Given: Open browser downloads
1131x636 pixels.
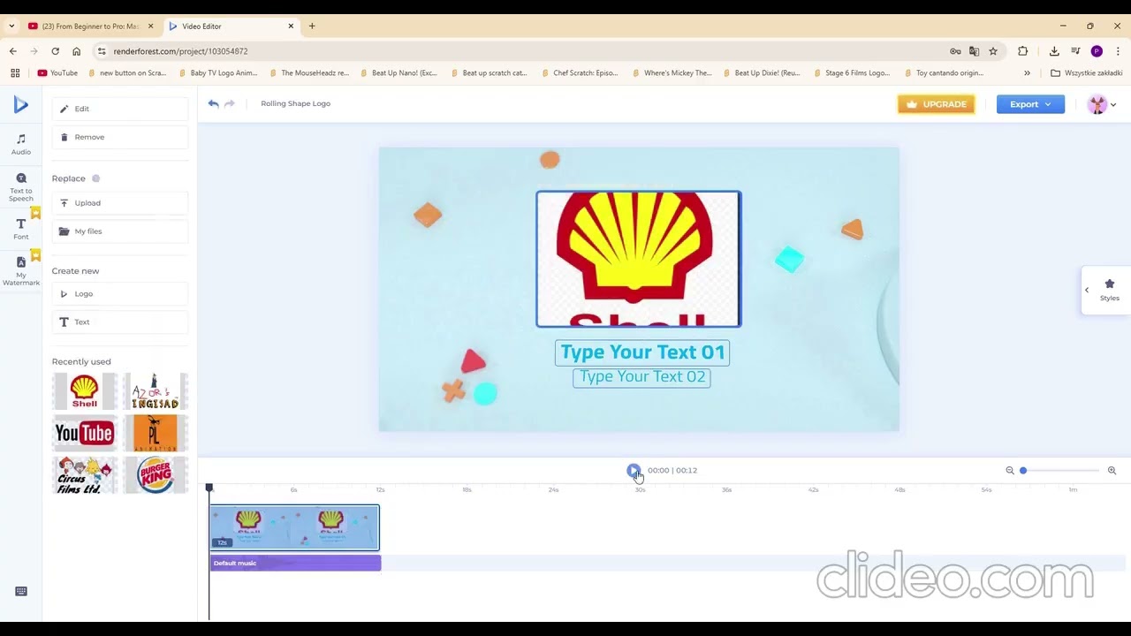Looking at the screenshot, I should pyautogui.click(x=1055, y=51).
